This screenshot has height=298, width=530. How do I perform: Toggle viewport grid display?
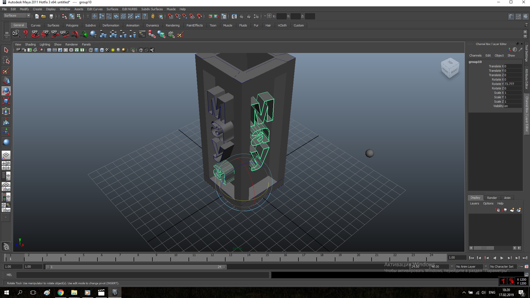49,50
